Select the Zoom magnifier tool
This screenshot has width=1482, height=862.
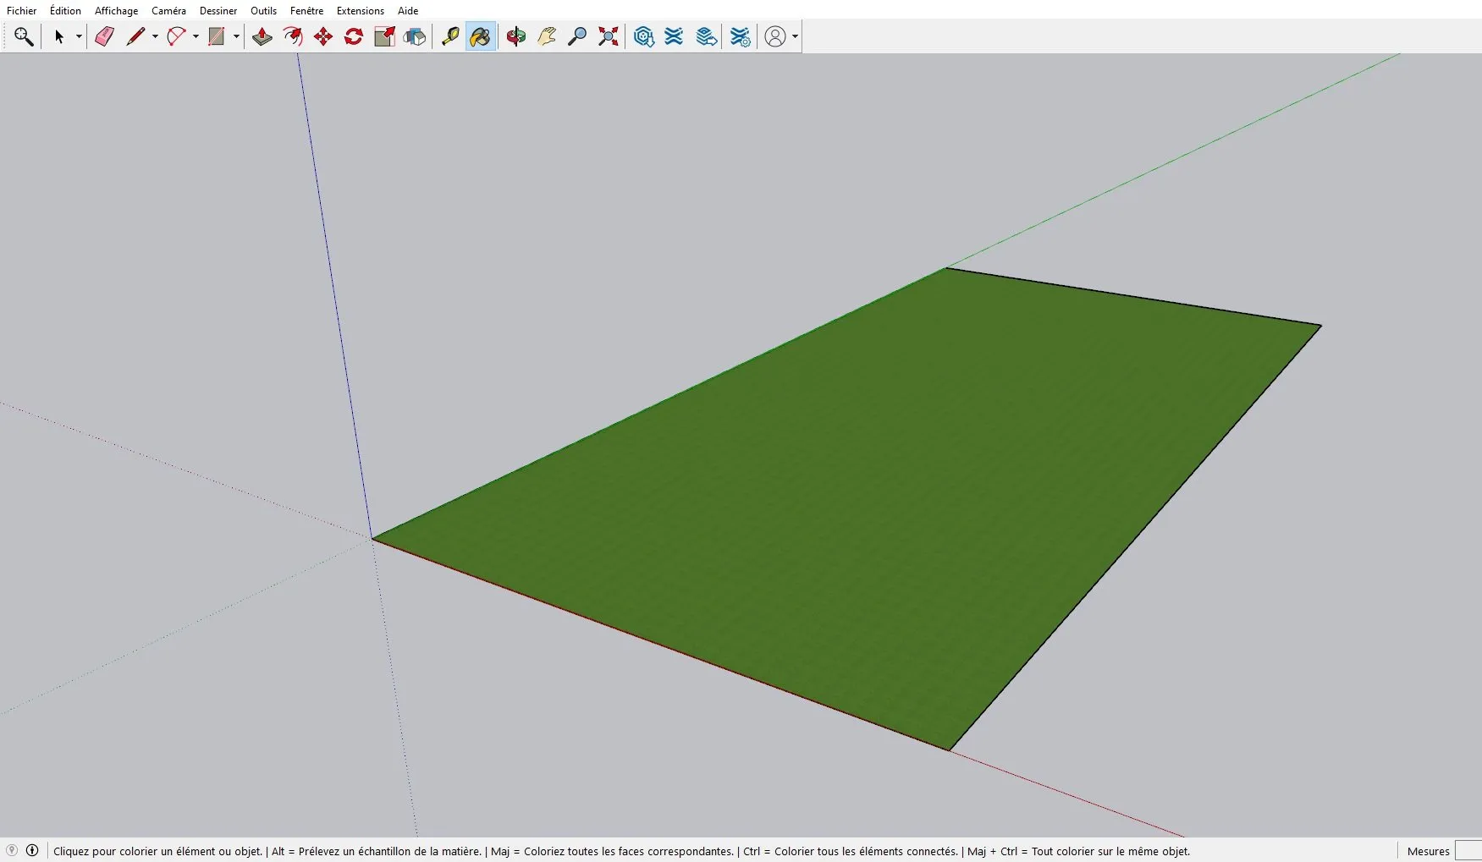[x=577, y=36]
